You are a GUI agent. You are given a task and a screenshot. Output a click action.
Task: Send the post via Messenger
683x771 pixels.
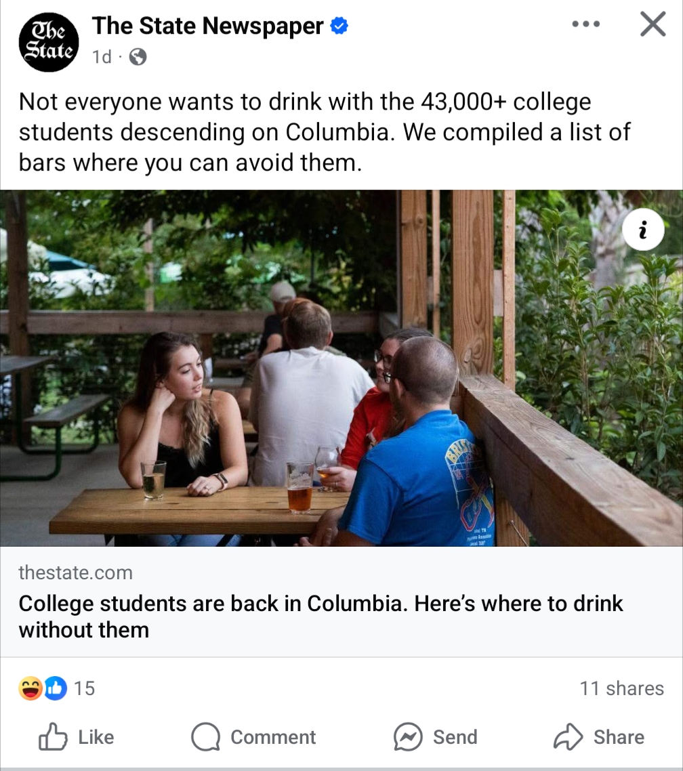pos(435,737)
